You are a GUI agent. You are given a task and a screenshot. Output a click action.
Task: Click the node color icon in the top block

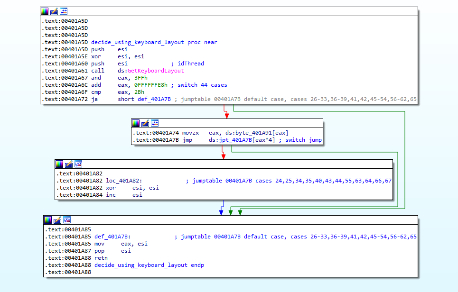click(x=45, y=11)
